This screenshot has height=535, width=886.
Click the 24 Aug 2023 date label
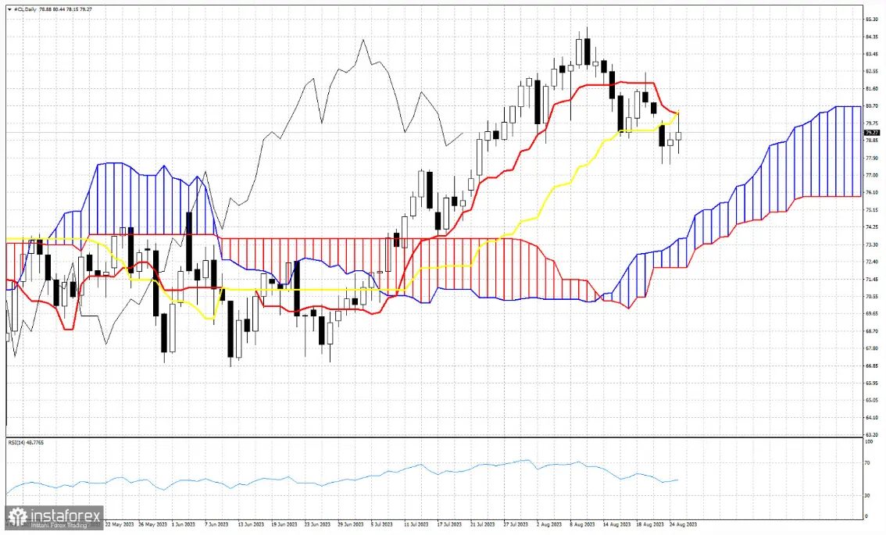pos(683,525)
